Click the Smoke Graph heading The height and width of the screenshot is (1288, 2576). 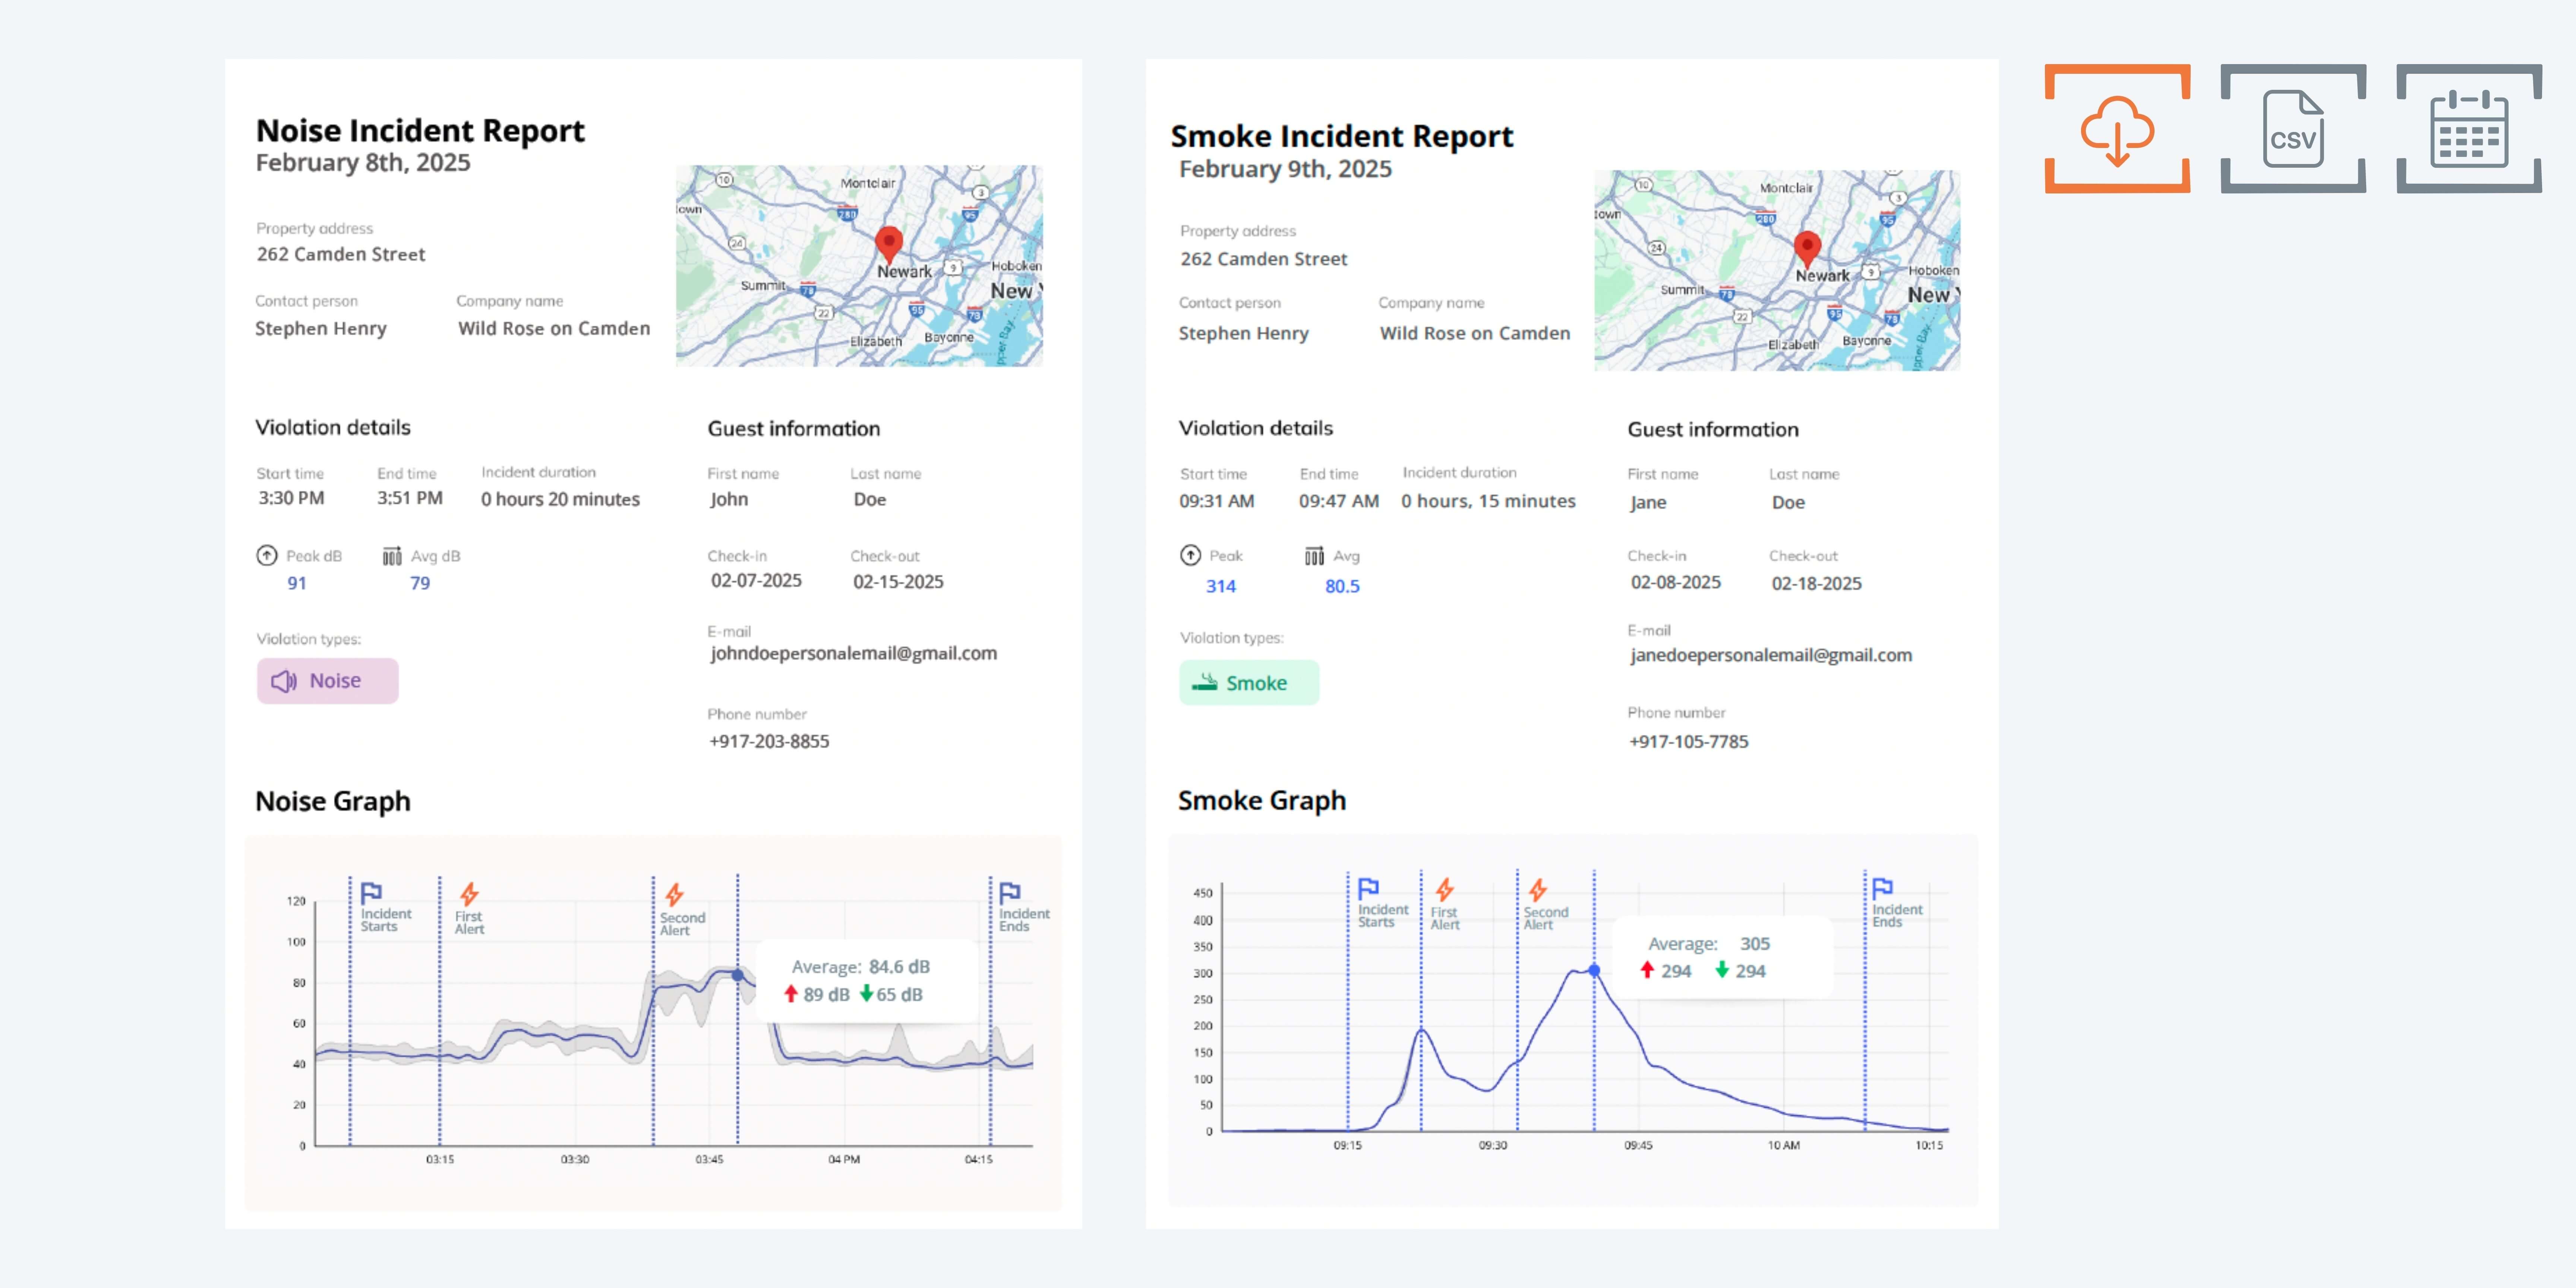tap(1262, 800)
